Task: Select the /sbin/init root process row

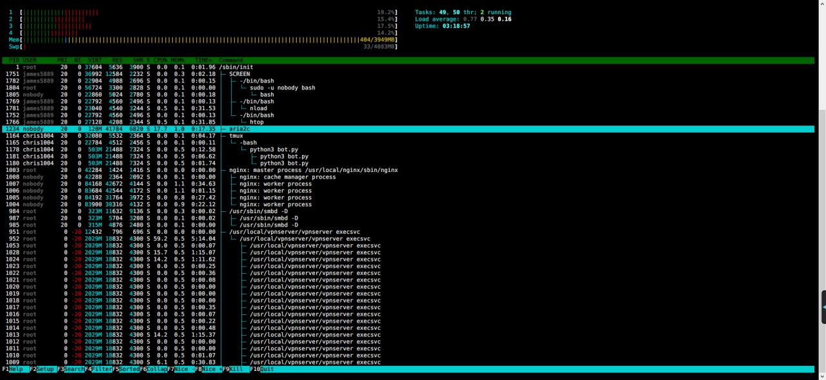Action: (236, 67)
